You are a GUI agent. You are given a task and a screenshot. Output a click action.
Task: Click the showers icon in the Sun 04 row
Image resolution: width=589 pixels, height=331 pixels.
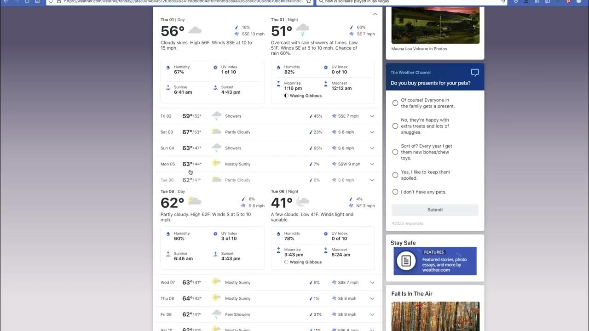point(216,148)
